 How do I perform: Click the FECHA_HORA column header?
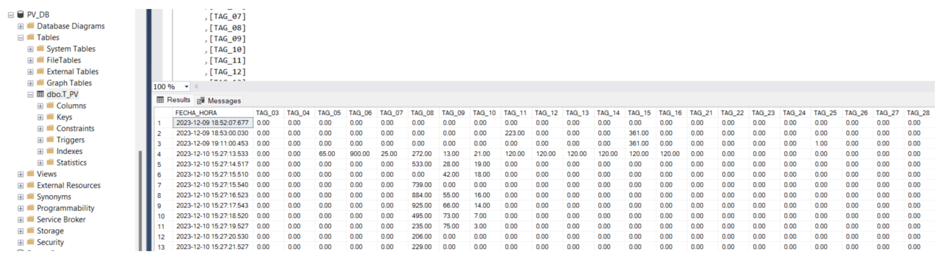(x=196, y=113)
